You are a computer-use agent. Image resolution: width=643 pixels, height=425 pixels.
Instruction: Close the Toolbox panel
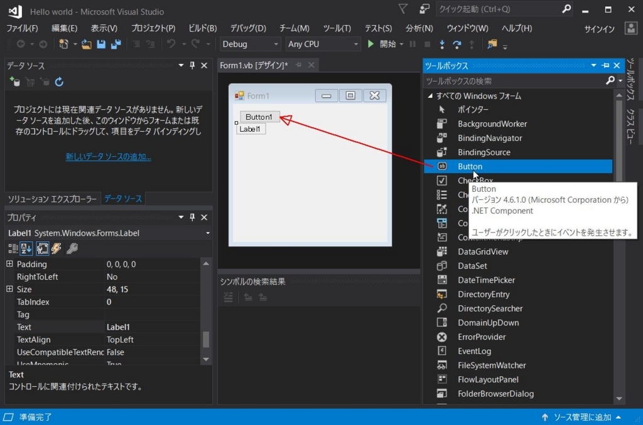click(617, 66)
